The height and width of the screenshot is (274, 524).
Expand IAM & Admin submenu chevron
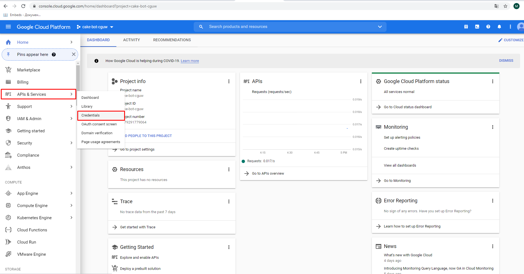pyautogui.click(x=71, y=119)
